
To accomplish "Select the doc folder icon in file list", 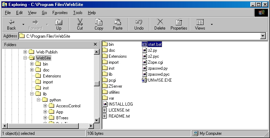I will tap(105, 50).
